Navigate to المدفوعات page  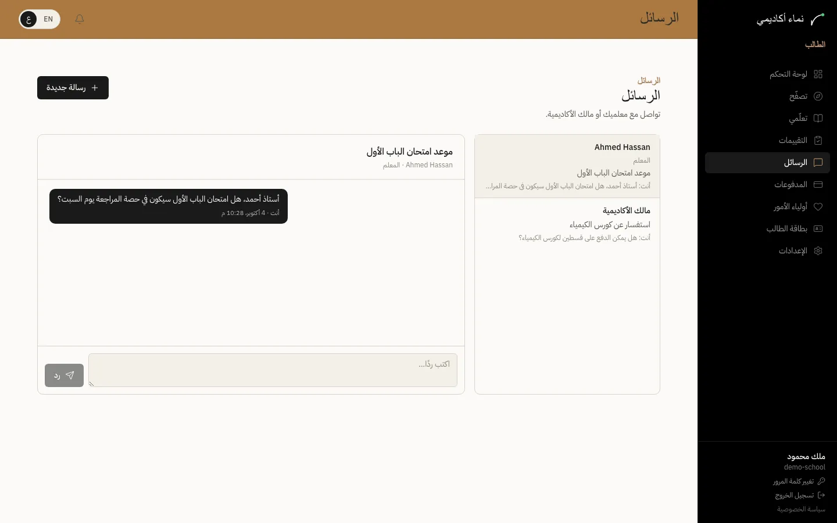point(767,185)
